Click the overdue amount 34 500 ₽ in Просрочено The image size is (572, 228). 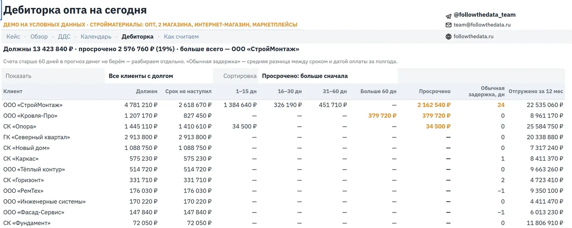tap(438, 127)
